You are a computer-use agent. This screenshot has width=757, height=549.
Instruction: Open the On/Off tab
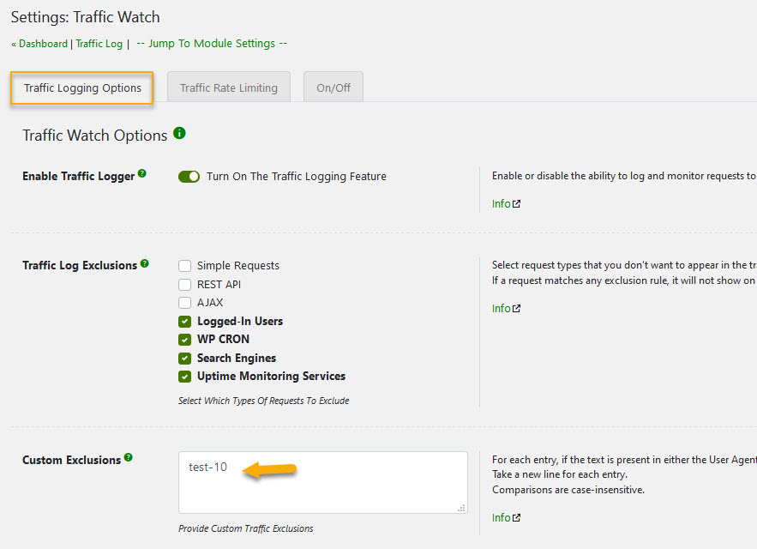click(x=333, y=86)
